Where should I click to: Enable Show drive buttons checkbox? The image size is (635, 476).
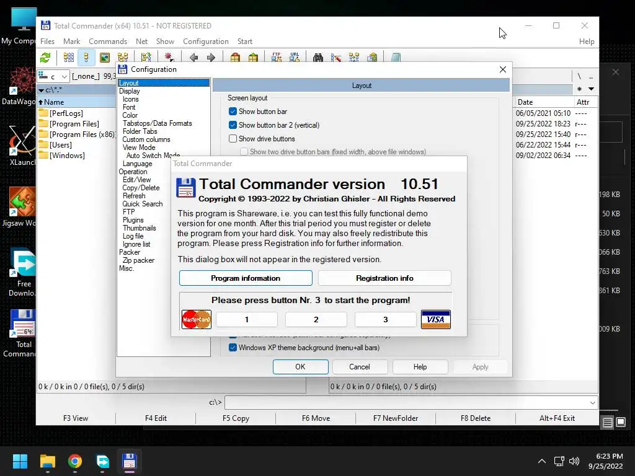(x=233, y=139)
